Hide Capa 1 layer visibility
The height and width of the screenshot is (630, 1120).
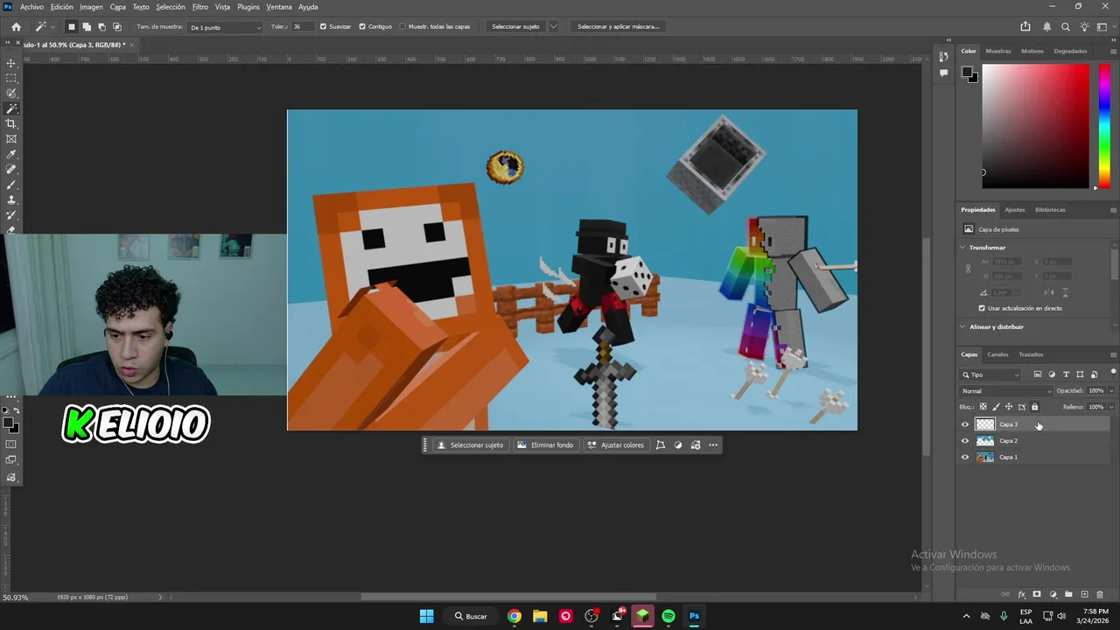click(965, 457)
